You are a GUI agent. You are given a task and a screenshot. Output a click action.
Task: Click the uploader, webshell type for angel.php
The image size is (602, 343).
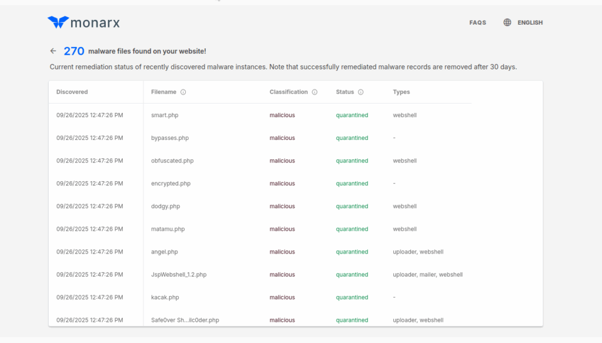pyautogui.click(x=418, y=252)
